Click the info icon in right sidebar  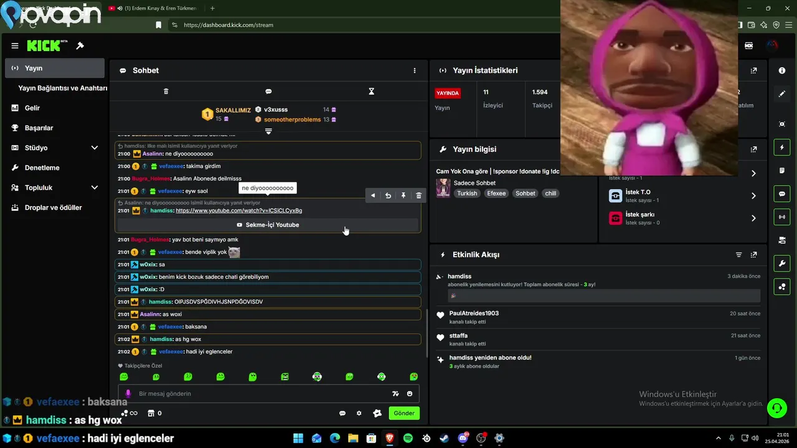click(x=782, y=70)
